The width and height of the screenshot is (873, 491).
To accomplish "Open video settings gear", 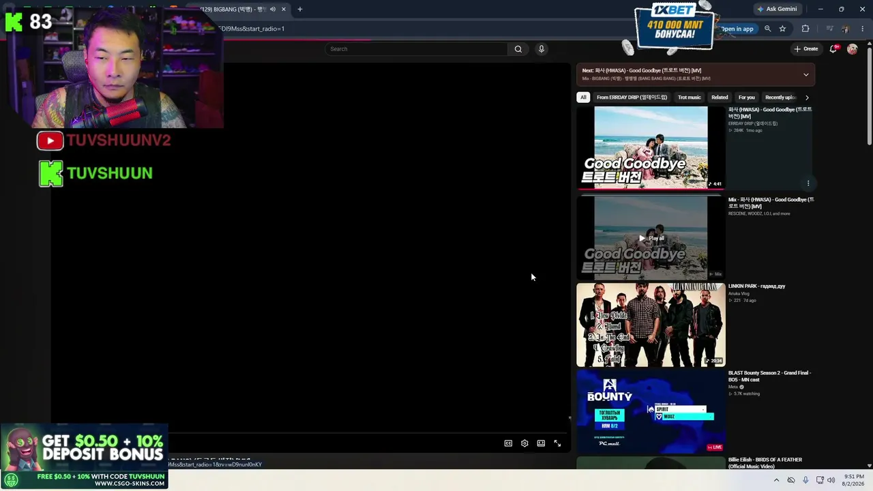I will (524, 443).
